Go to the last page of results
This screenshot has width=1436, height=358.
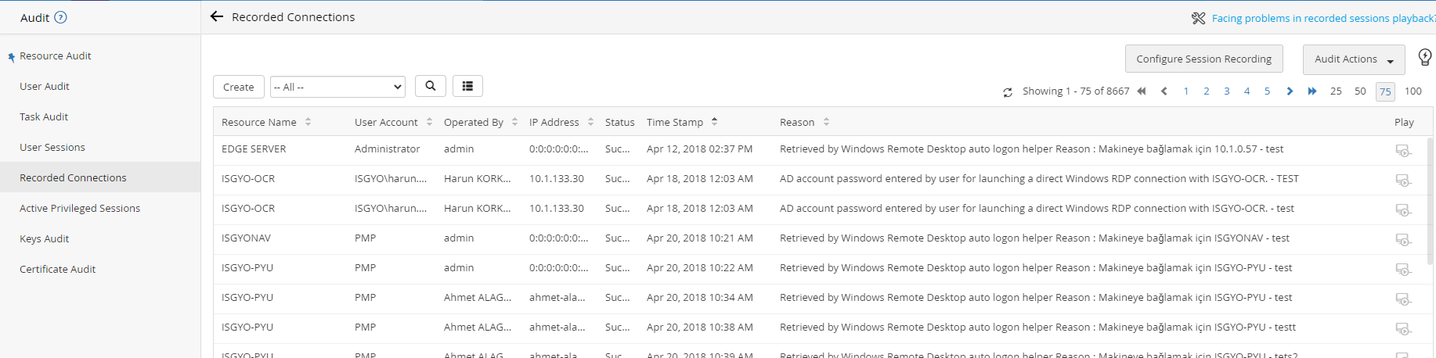[x=1312, y=91]
